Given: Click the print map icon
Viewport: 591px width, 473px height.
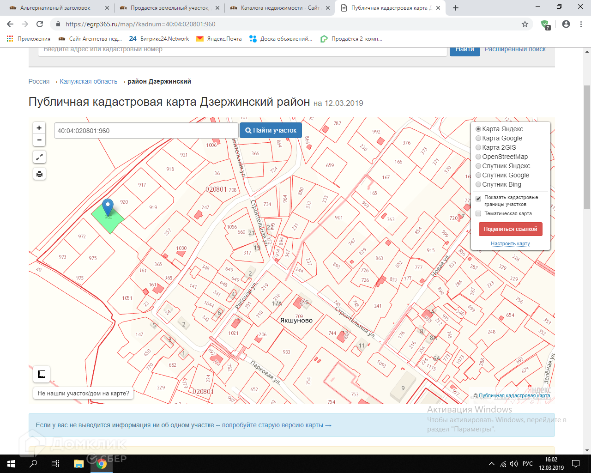Looking at the screenshot, I should (x=39, y=174).
